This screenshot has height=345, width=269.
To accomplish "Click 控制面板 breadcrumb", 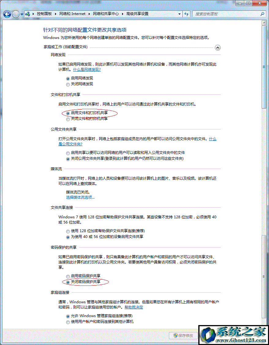I will [44, 13].
